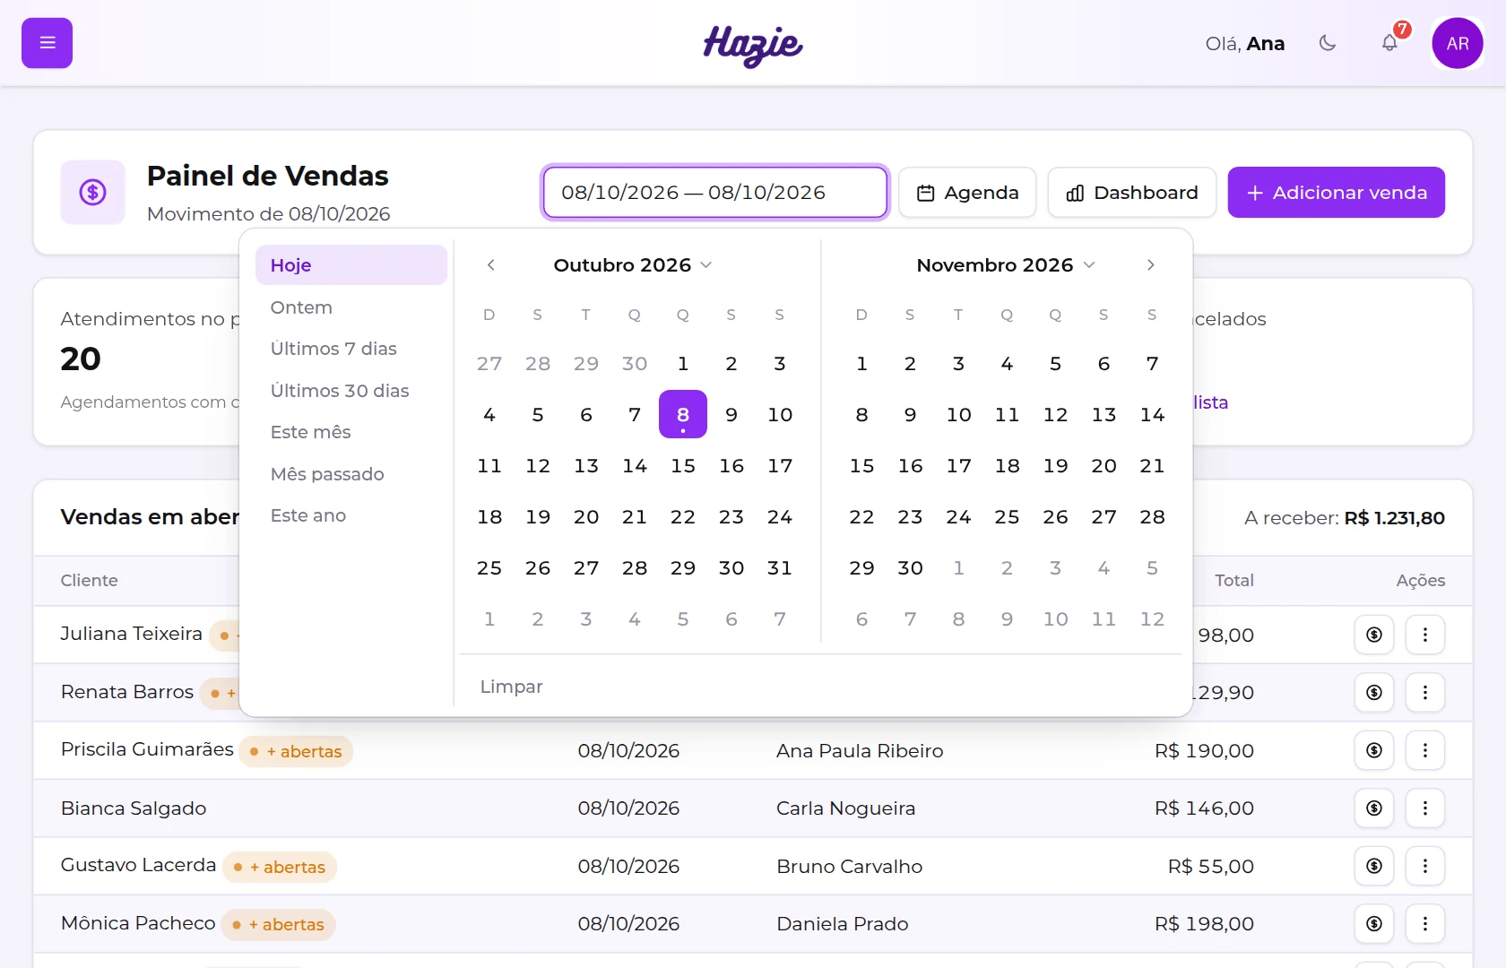Select Últimos 30 dias preset
1506x968 pixels.
pyautogui.click(x=351, y=391)
